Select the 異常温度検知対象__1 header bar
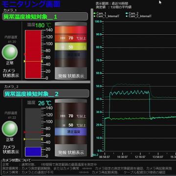Viewport: 176px width, 176px height. click(x=45, y=17)
